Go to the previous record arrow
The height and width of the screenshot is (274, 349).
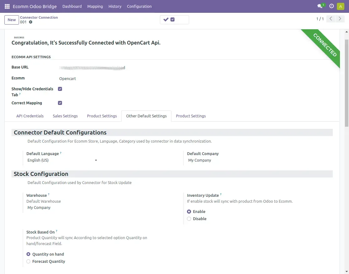pyautogui.click(x=331, y=19)
